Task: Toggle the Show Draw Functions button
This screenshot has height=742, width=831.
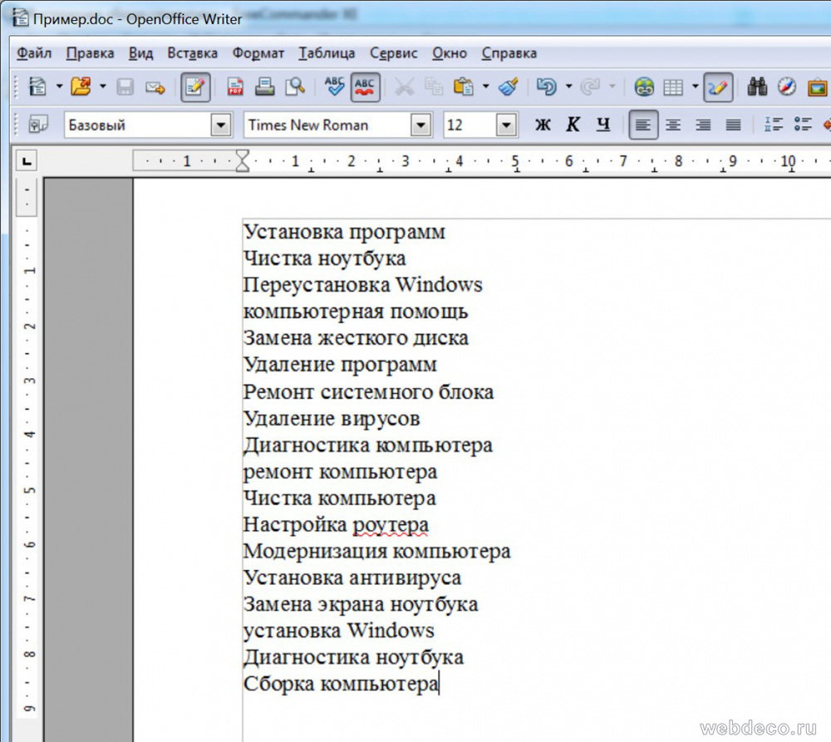Action: coord(718,86)
